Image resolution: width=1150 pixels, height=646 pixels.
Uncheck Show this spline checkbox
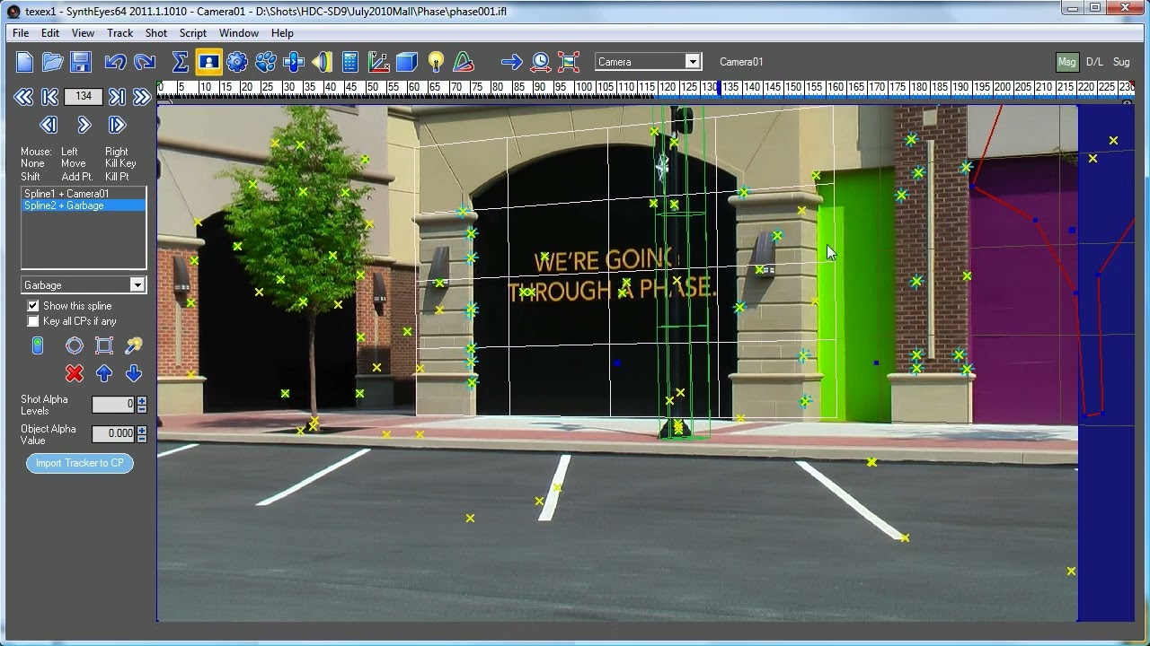pos(33,306)
